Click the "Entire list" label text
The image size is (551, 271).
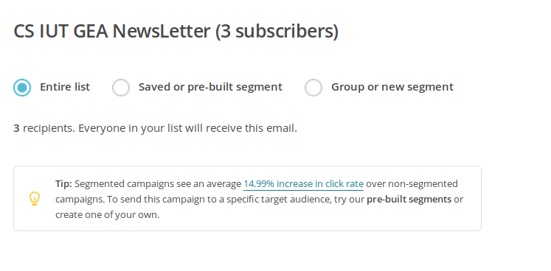click(65, 87)
